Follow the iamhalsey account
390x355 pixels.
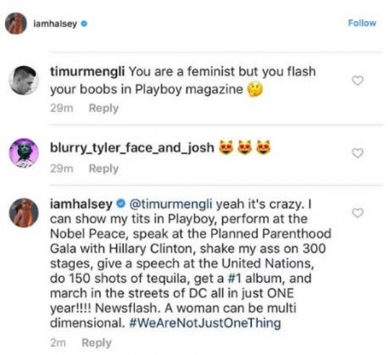[362, 23]
